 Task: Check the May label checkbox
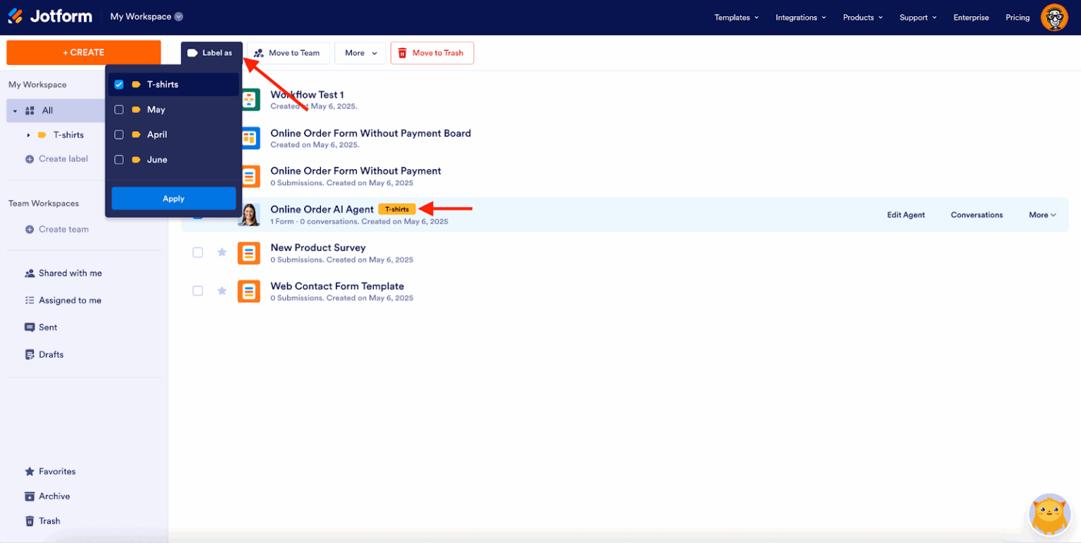[118, 109]
